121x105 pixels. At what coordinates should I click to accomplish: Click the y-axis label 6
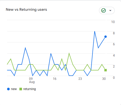coord(114,44)
